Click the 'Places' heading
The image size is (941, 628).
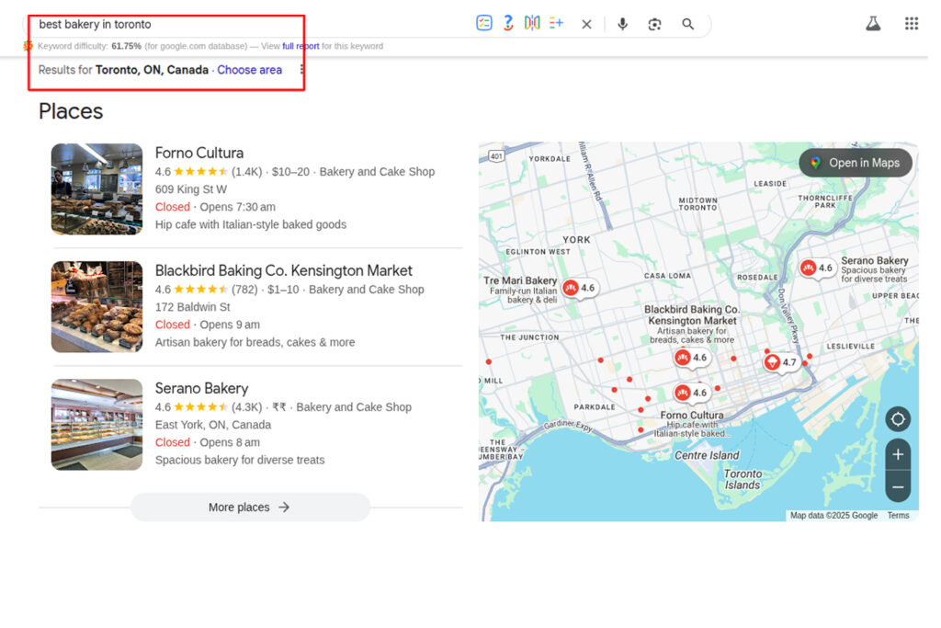(71, 111)
